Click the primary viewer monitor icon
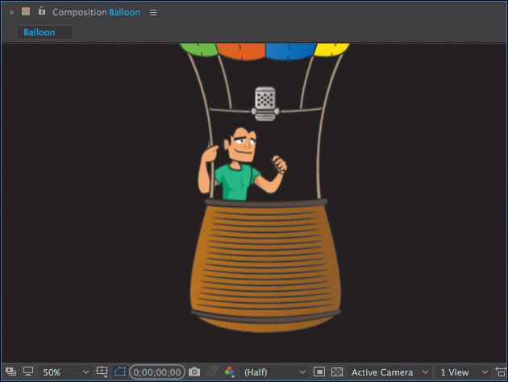508x382 pixels. [x=28, y=372]
